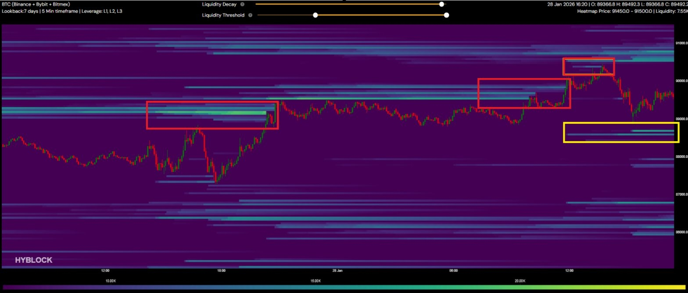Image resolution: width=688 pixels, height=293 pixels.
Task: Click the 18:00 time axis label
Action: coord(221,271)
